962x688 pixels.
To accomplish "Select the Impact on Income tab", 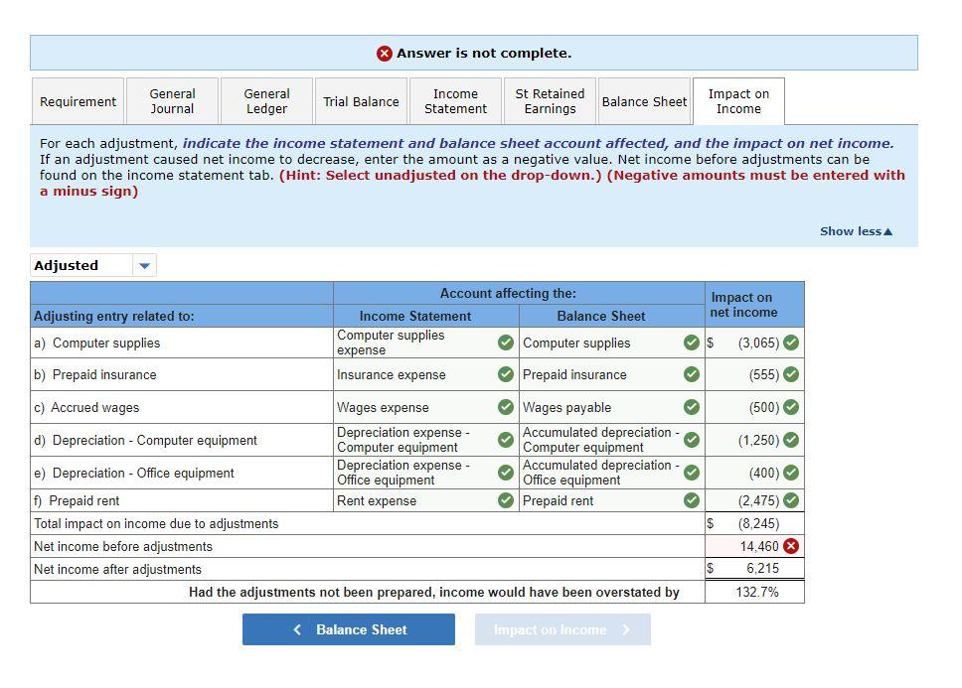I will pos(738,101).
